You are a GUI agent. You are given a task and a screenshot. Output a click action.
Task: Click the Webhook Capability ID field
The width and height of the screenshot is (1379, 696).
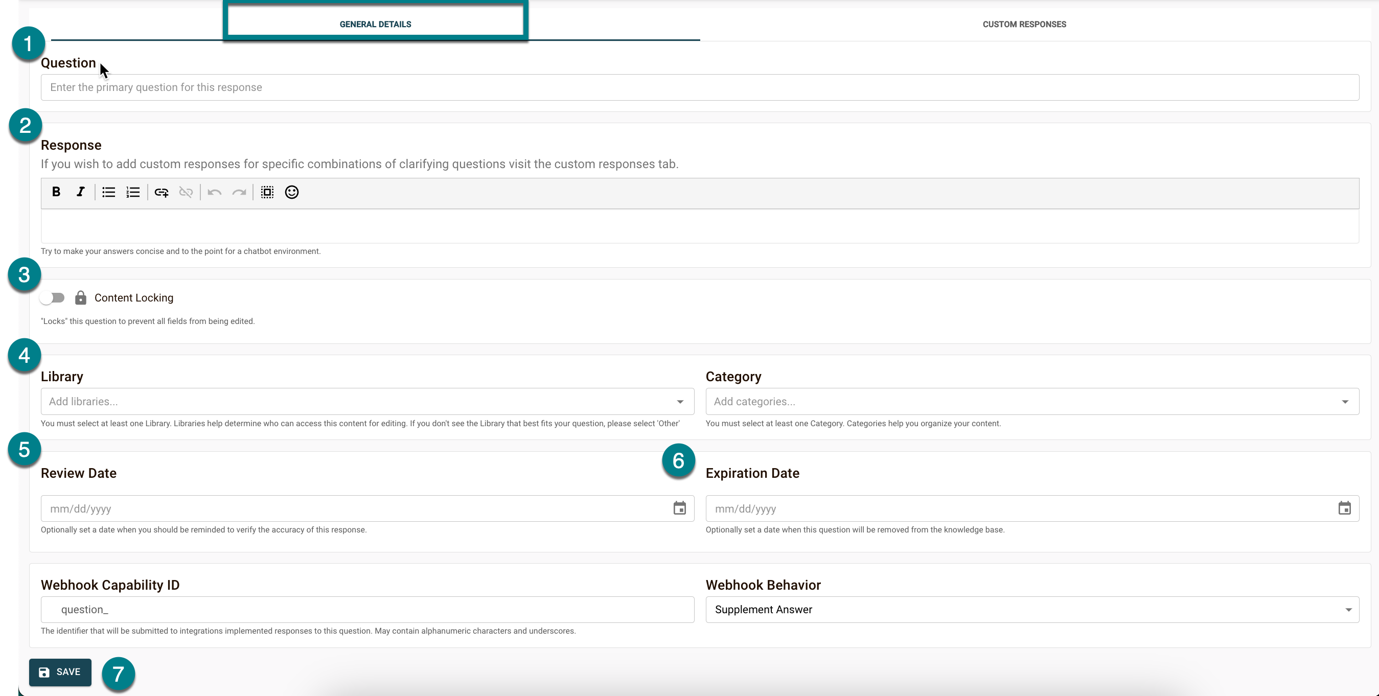[367, 609]
